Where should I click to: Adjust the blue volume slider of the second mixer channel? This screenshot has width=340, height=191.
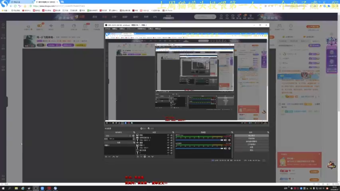coord(199,148)
